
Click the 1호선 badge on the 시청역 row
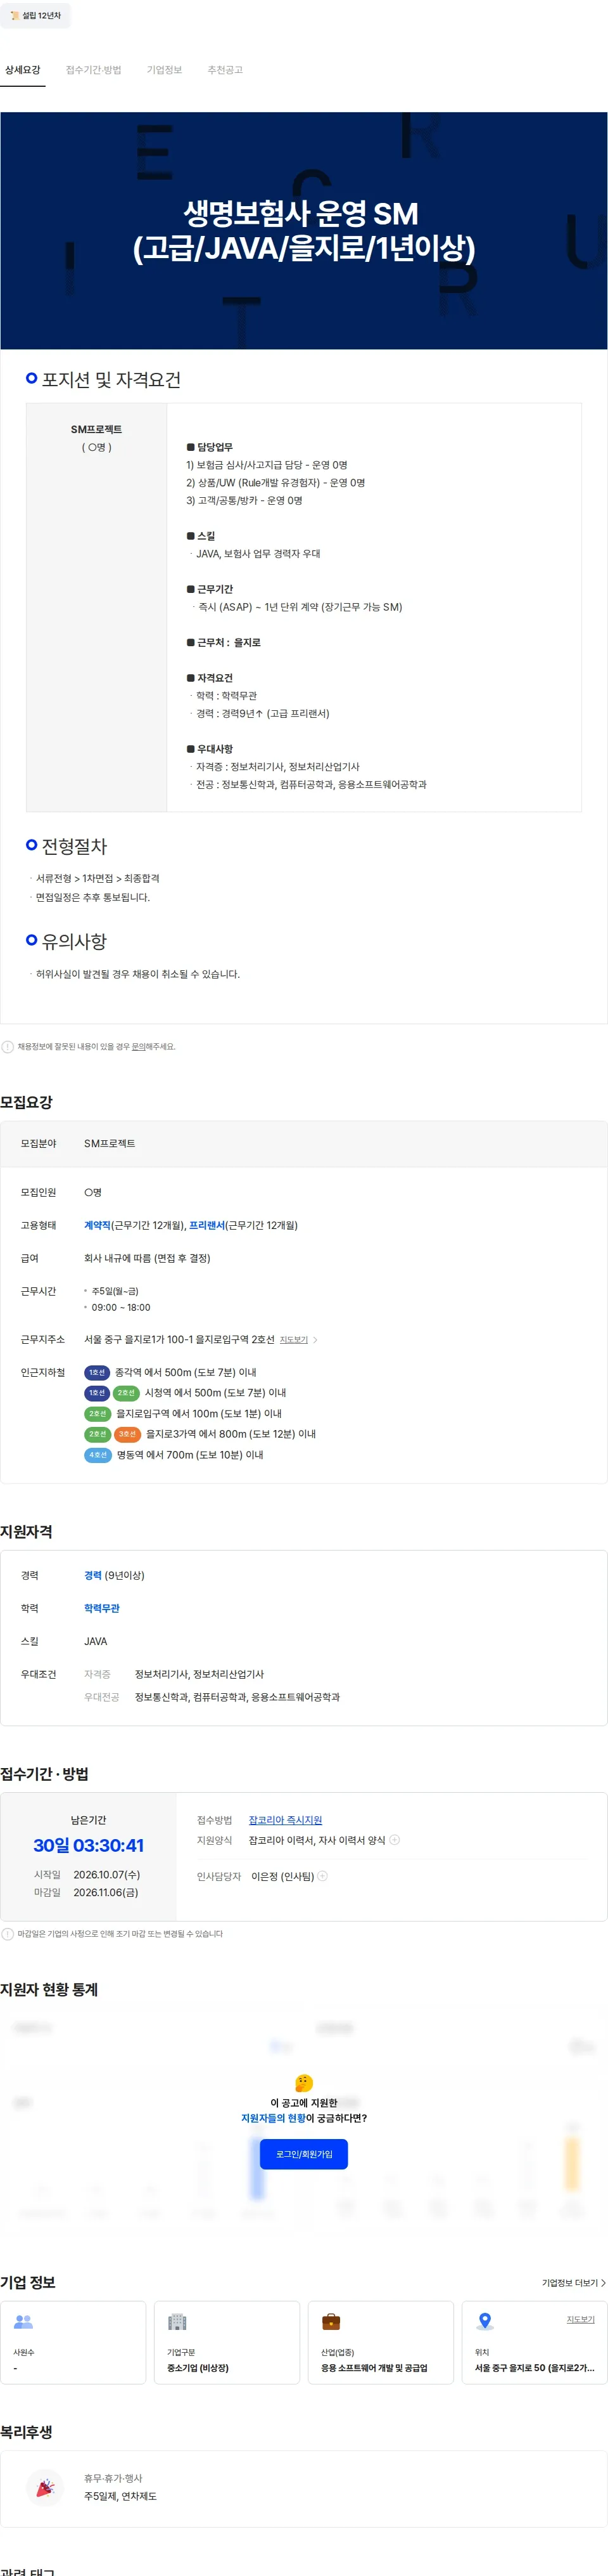click(97, 1393)
